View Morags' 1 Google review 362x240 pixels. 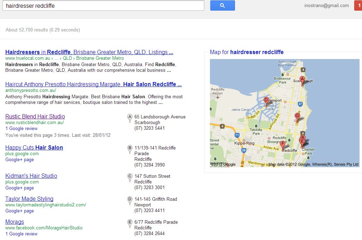(21, 234)
